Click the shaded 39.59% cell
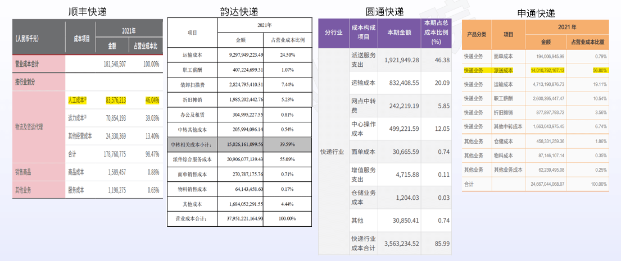 point(288,145)
